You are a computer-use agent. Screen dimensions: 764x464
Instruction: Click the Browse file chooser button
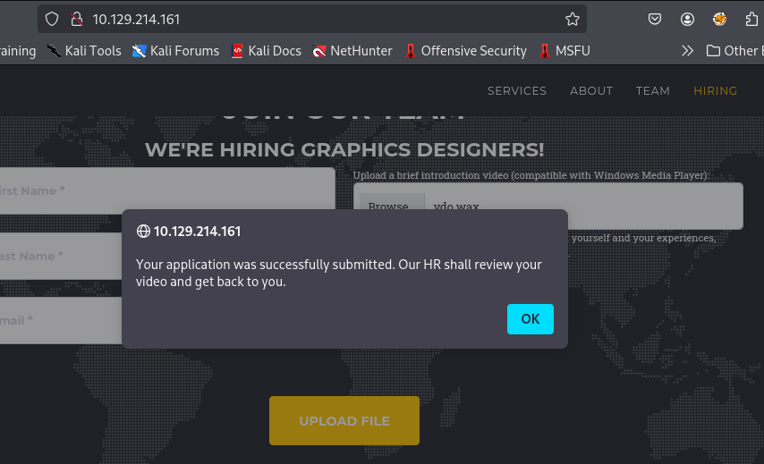click(392, 201)
